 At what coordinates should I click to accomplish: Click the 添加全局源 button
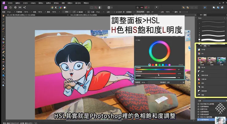point(140,12)
